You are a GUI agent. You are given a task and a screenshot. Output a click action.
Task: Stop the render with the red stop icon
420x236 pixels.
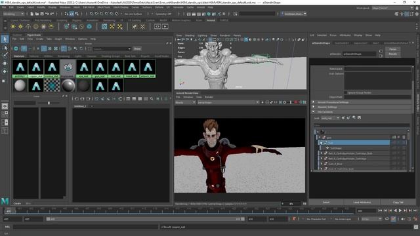(x=296, y=102)
